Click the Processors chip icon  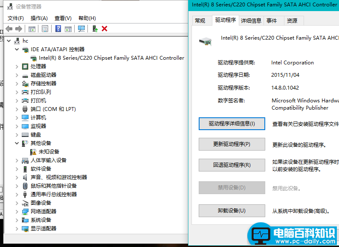25,67
